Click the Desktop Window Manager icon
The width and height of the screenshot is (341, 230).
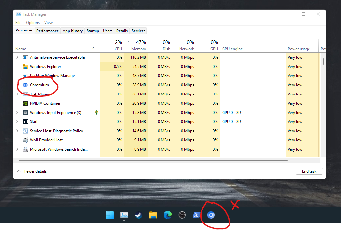(25, 76)
